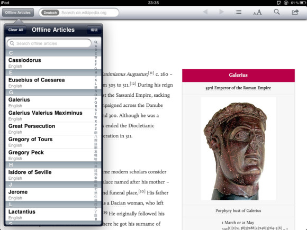Tap the Porphyry bust image of Galerius
This screenshot has height=230, width=307.
point(238,149)
